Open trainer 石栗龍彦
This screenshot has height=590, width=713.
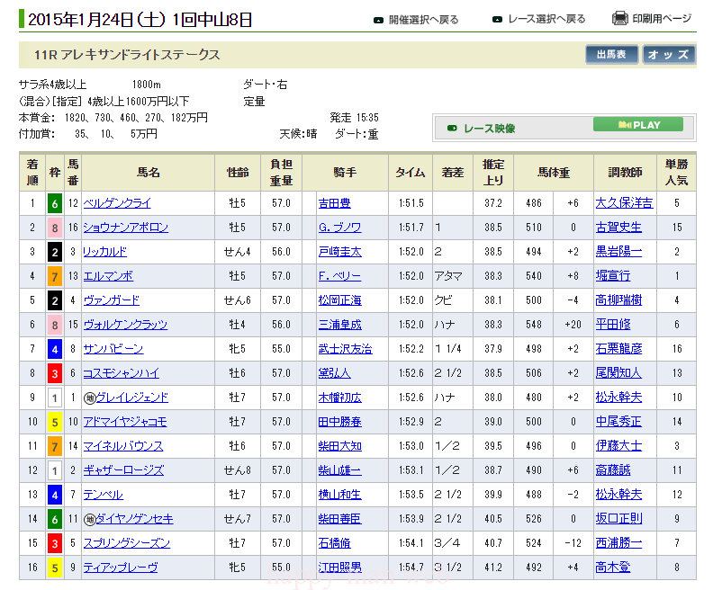pos(618,349)
